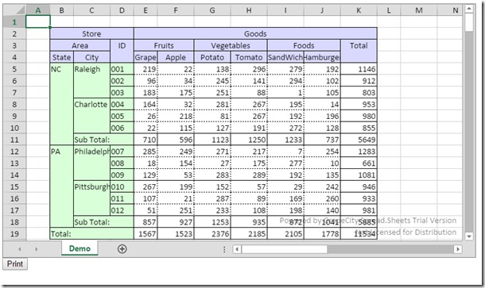Click store ID 001 cell
The width and height of the screenshot is (485, 288).
click(x=122, y=69)
